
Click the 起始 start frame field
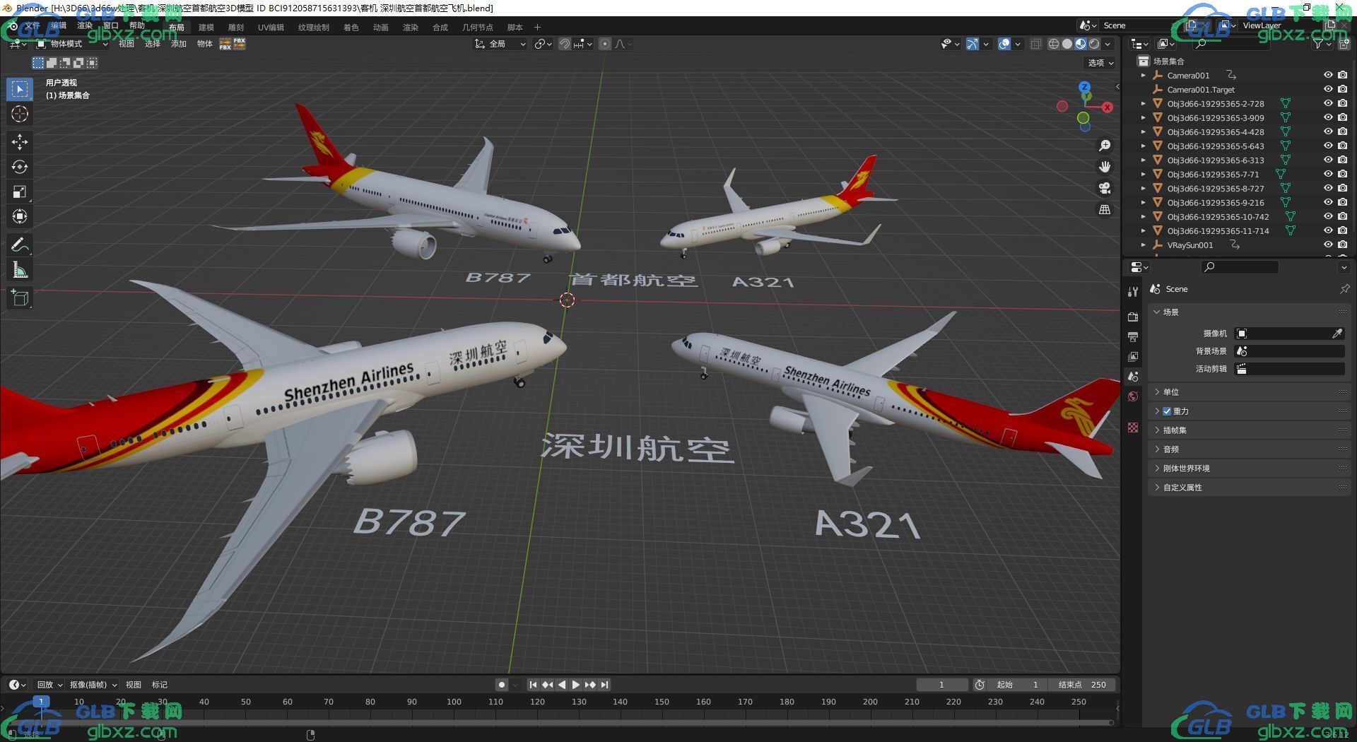pyautogui.click(x=1018, y=684)
